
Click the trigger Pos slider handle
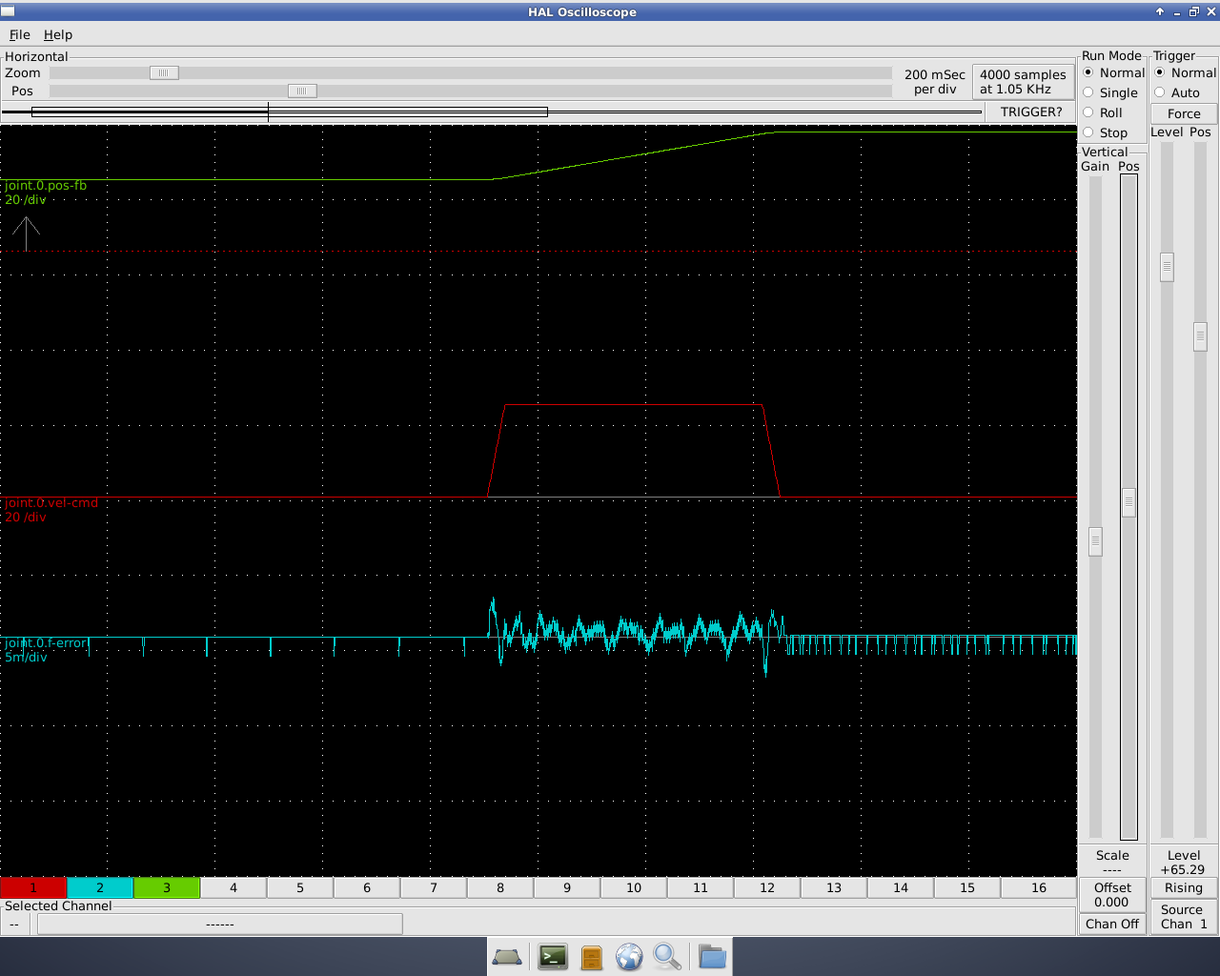pyautogui.click(x=1200, y=336)
